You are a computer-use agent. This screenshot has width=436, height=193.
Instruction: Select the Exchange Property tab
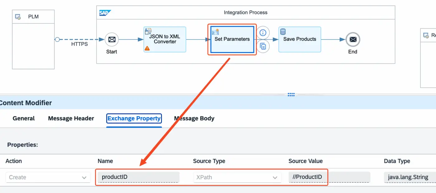[134, 118]
